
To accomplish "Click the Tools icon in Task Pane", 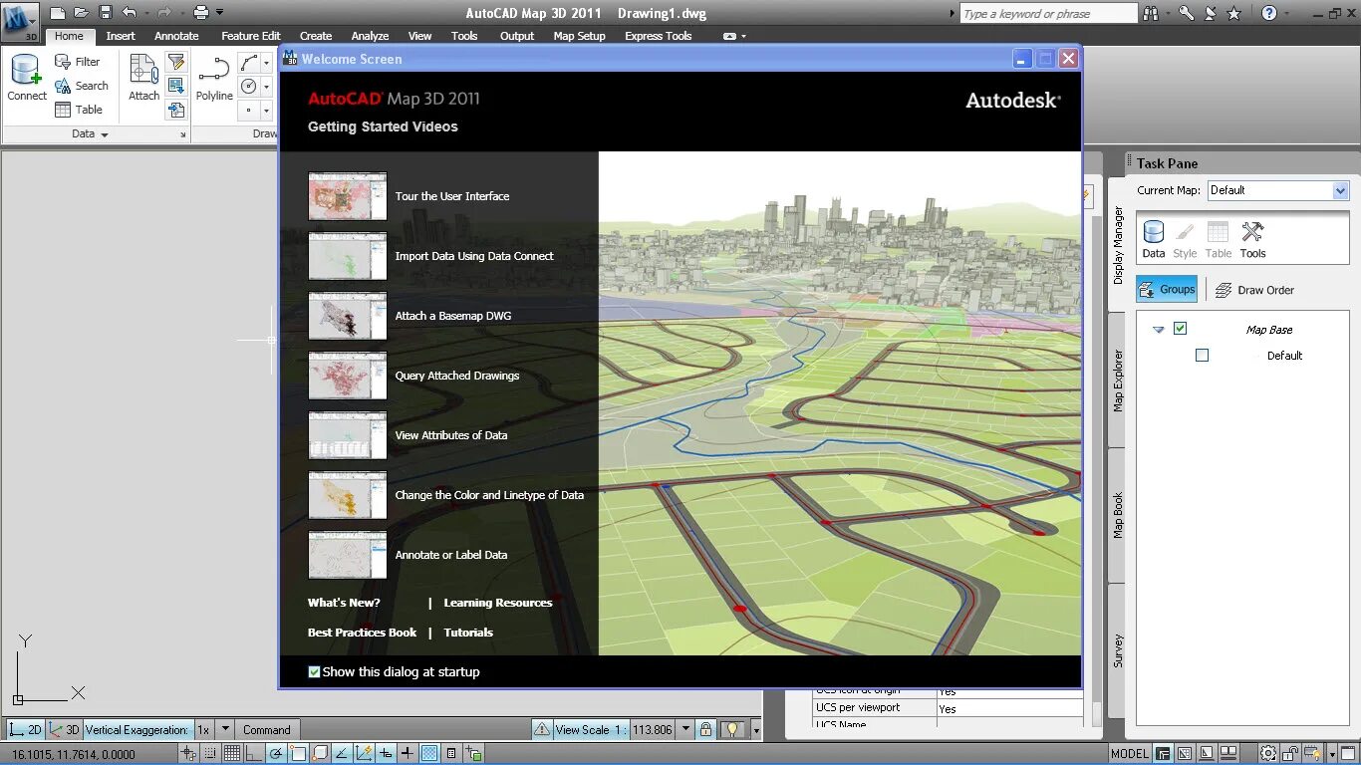I will click(x=1252, y=240).
